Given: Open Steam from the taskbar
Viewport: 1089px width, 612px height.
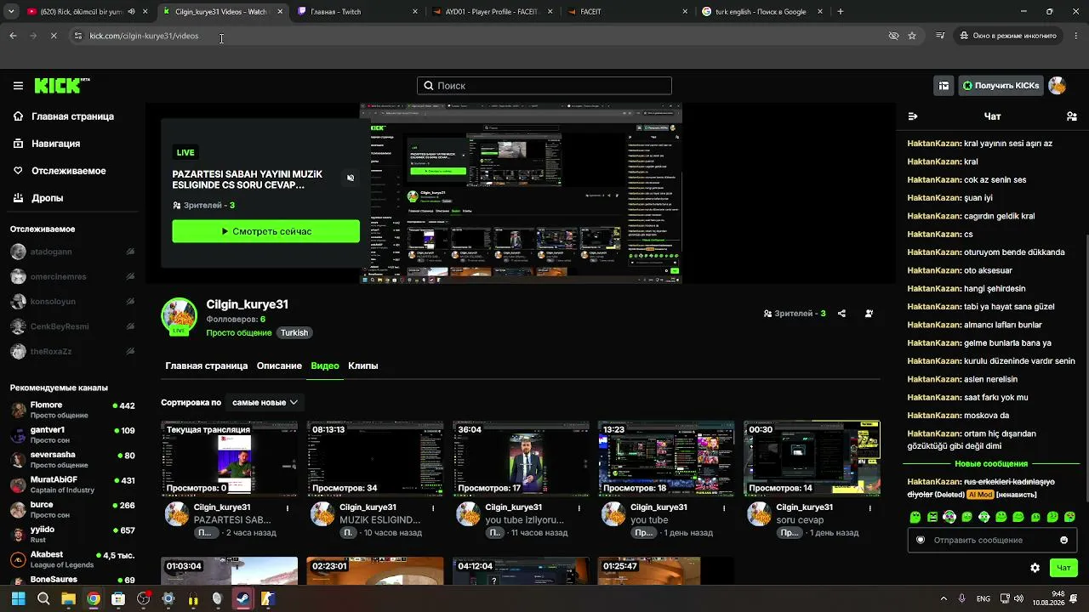Looking at the screenshot, I should tap(242, 598).
